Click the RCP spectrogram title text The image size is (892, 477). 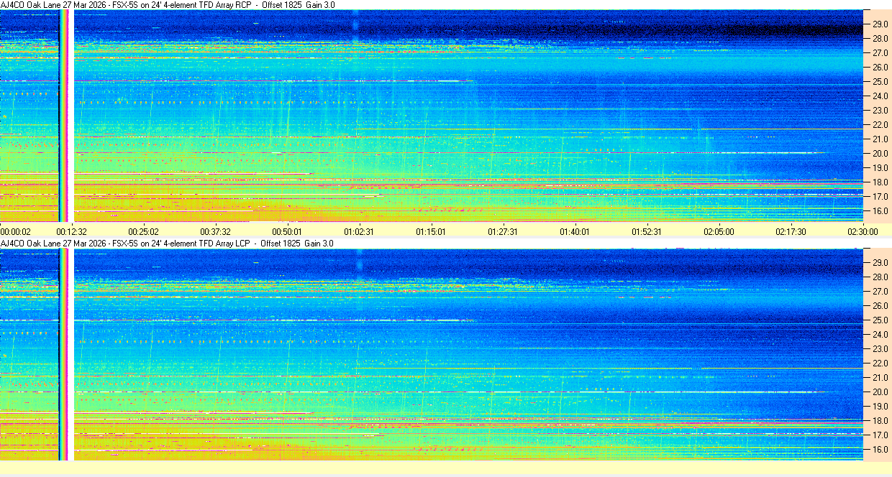pyautogui.click(x=168, y=5)
